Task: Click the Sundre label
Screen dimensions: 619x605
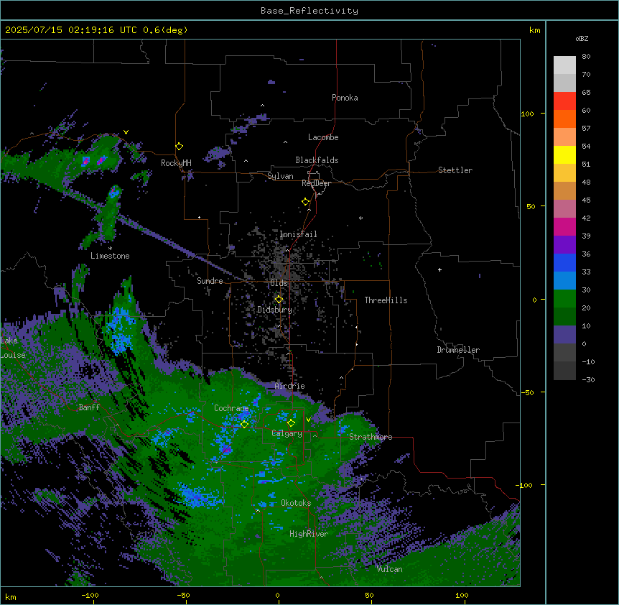Action: point(210,281)
